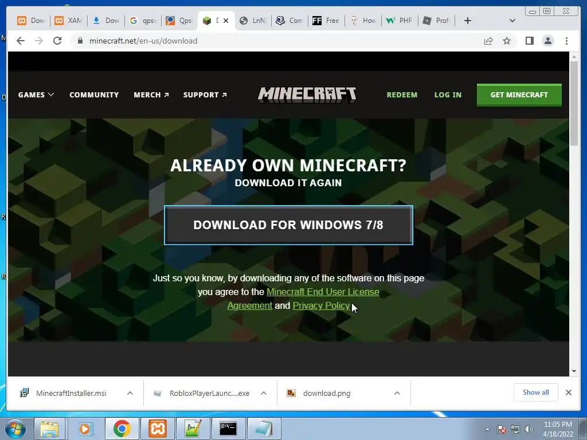The height and width of the screenshot is (440, 587).
Task: Switch to the How tab
Action: pyautogui.click(x=363, y=21)
